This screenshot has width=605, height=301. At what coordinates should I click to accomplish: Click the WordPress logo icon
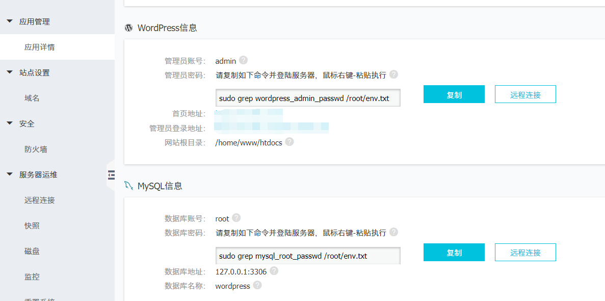pos(128,28)
